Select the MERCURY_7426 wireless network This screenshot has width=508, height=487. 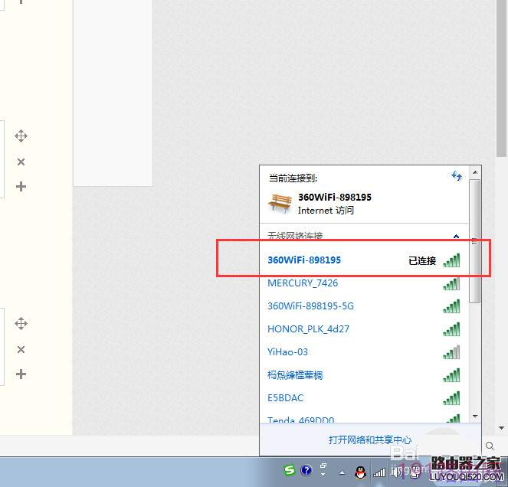(x=364, y=283)
